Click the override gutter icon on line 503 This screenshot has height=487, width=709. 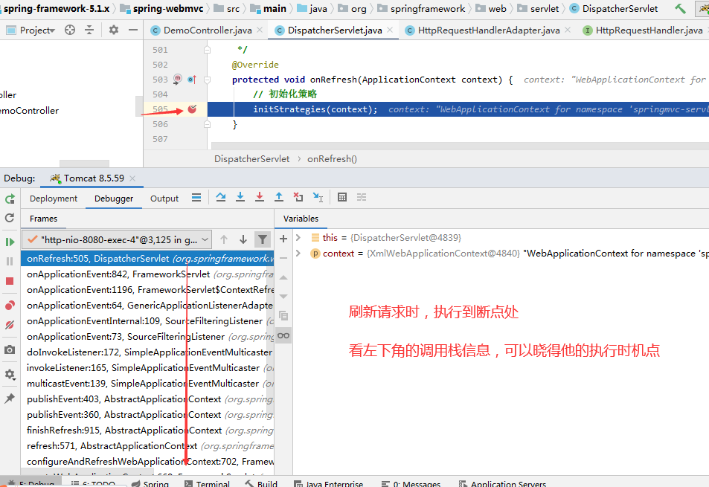click(192, 80)
